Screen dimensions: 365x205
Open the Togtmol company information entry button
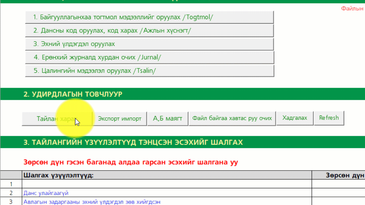[149, 17]
